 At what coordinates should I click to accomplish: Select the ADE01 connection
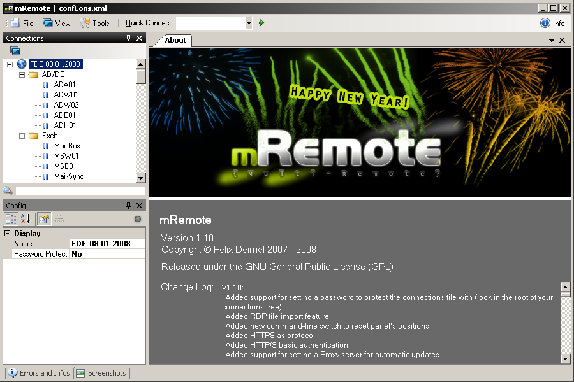pos(64,115)
